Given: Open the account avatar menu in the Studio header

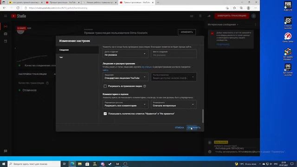Looking at the screenshot, I should (x=254, y=16).
